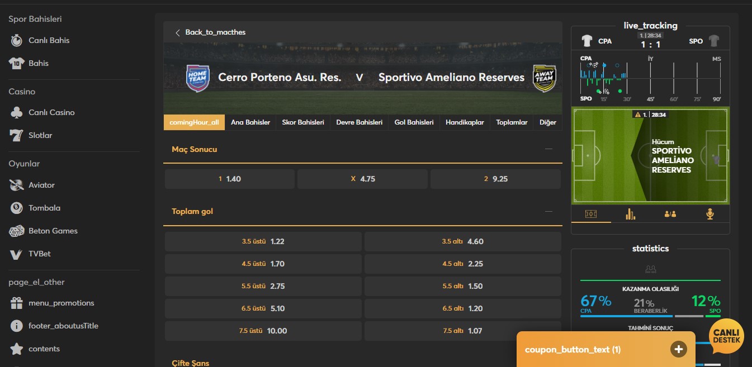Click the CPA white jersey icon
This screenshot has width=752, height=367.
pos(587,41)
